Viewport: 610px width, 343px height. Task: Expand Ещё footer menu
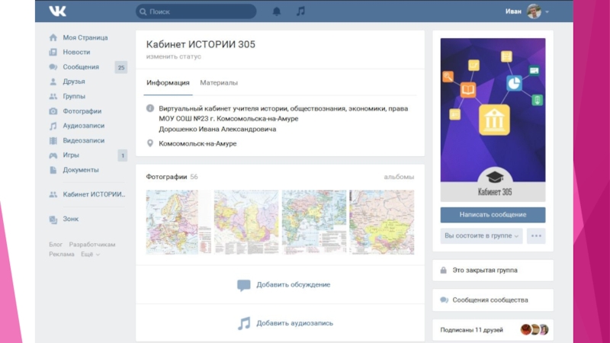tap(91, 255)
